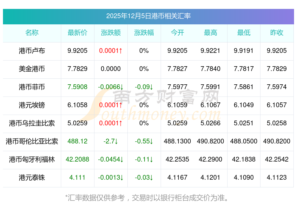Viewport: 297px width, 207px height.
Task: Click change value -0.0013↓
Action: tap(110, 178)
